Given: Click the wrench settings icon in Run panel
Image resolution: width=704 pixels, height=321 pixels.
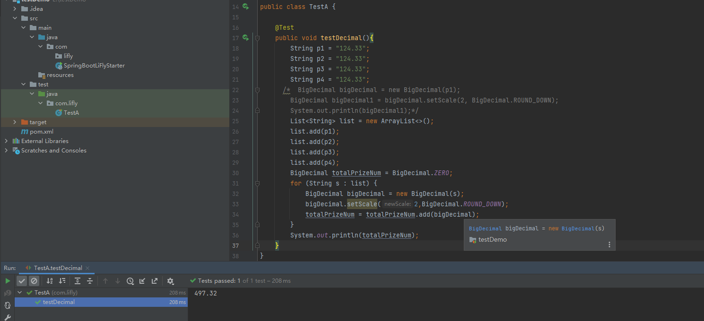Looking at the screenshot, I should pos(8,318).
